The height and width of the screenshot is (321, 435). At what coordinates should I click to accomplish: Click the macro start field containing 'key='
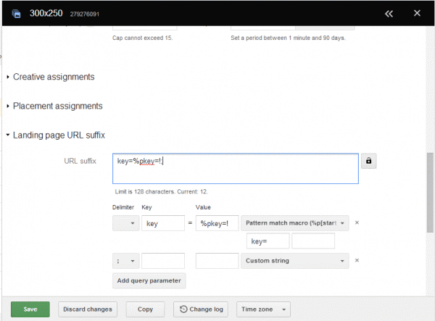[268, 241]
